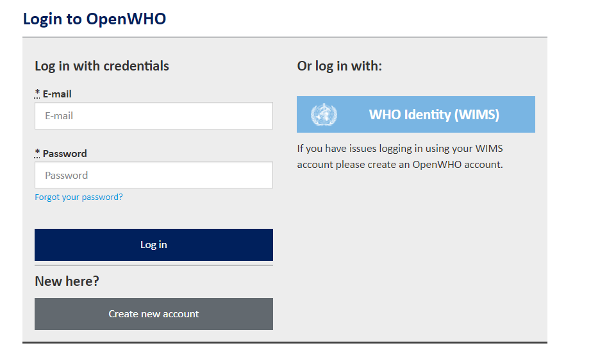Image resolution: width=616 pixels, height=357 pixels.
Task: Click the New here? heading
Action: click(67, 281)
